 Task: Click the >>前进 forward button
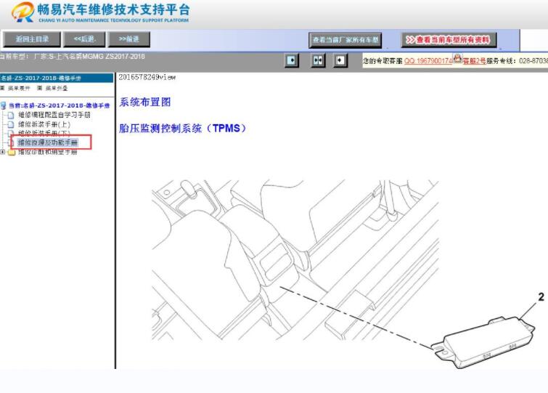pos(129,39)
